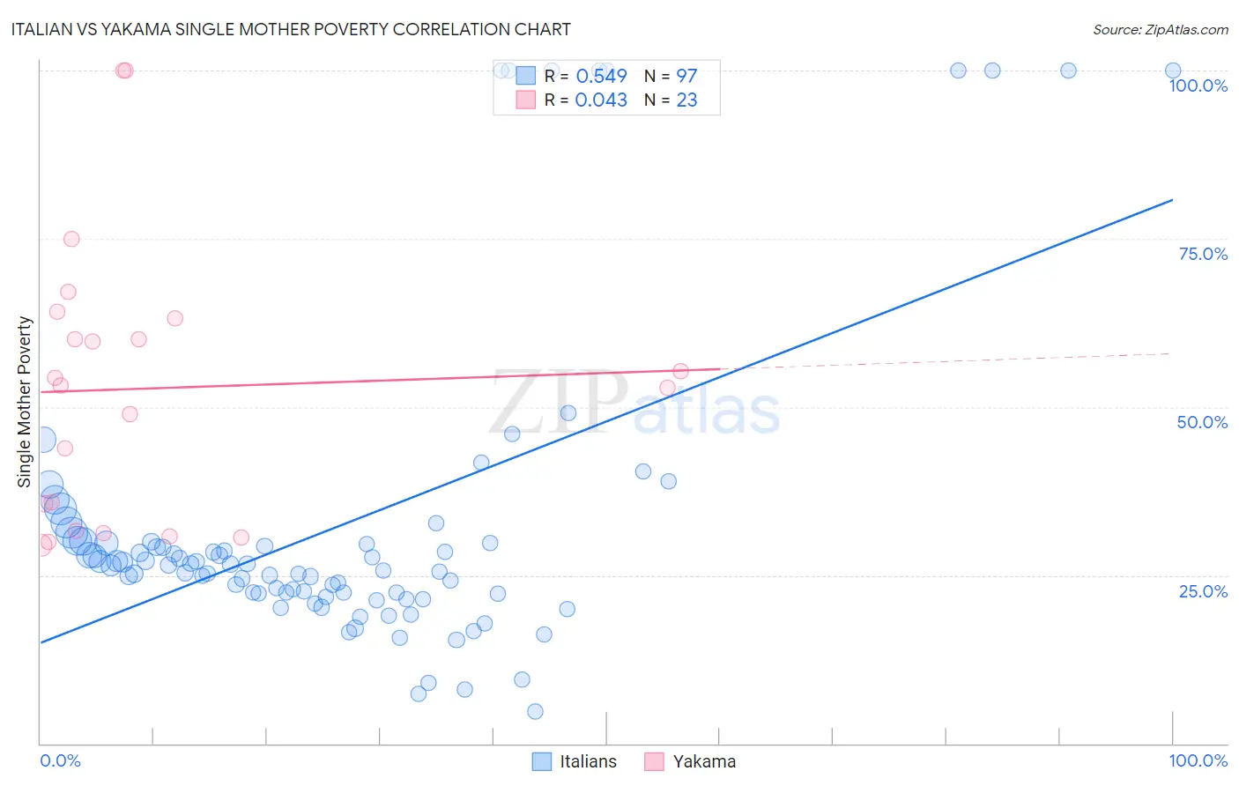Screen dimensions: 1239x786
Task: Click the 50.0% y-axis label
Action: tap(1202, 422)
